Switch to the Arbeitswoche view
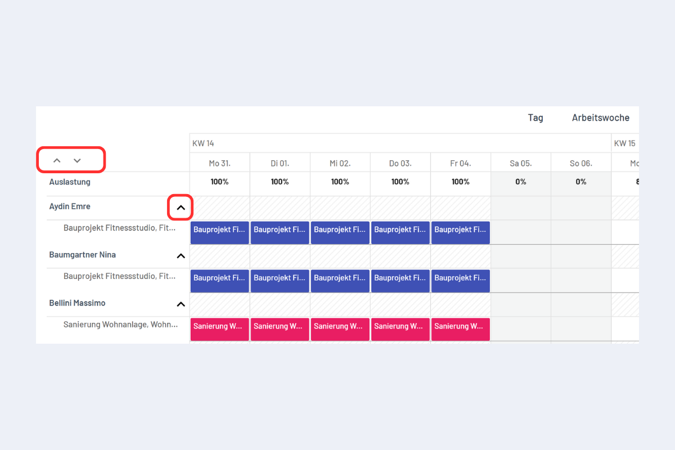675x450 pixels. [600, 118]
